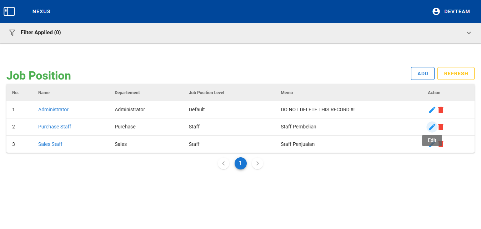
Task: Go to the next page arrow
Action: tap(257, 163)
